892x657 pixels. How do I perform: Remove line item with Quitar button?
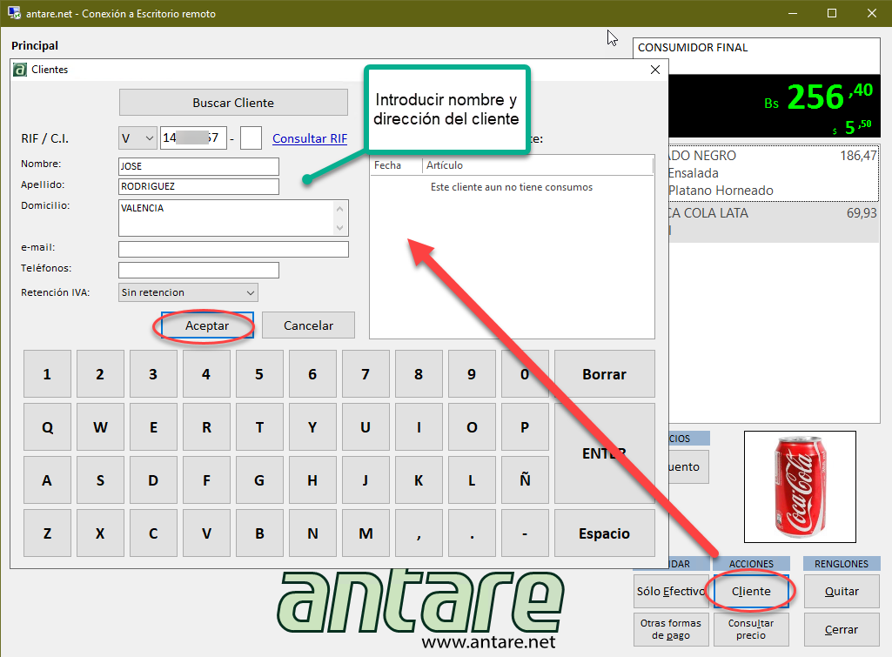click(x=842, y=592)
